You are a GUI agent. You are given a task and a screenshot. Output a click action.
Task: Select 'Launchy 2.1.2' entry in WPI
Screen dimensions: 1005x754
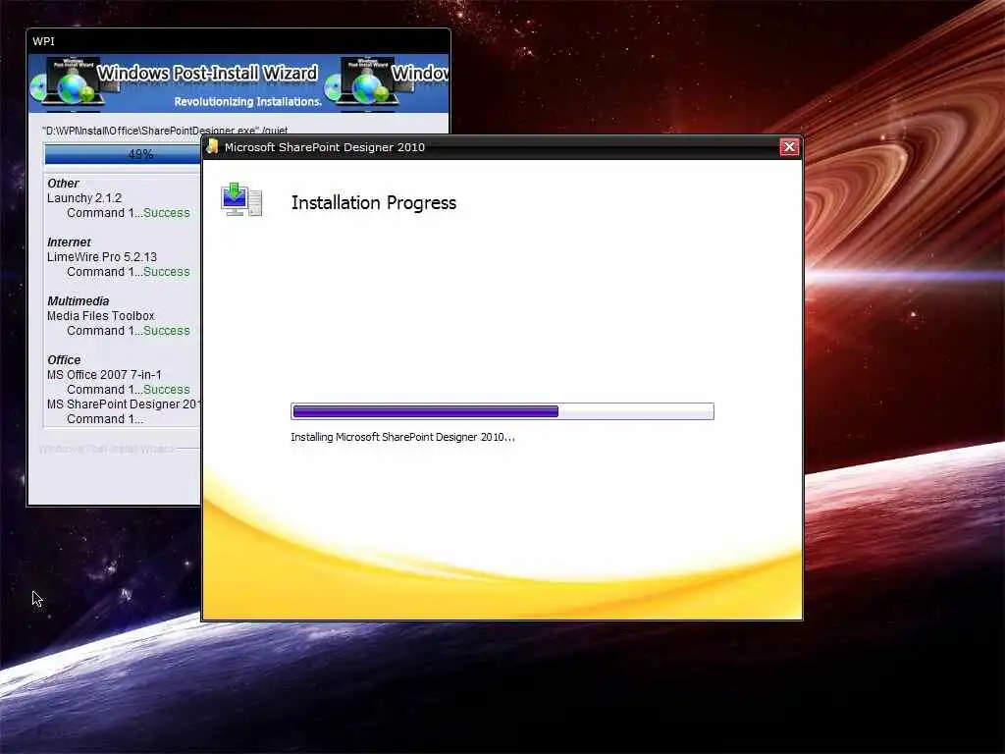pyautogui.click(x=84, y=198)
